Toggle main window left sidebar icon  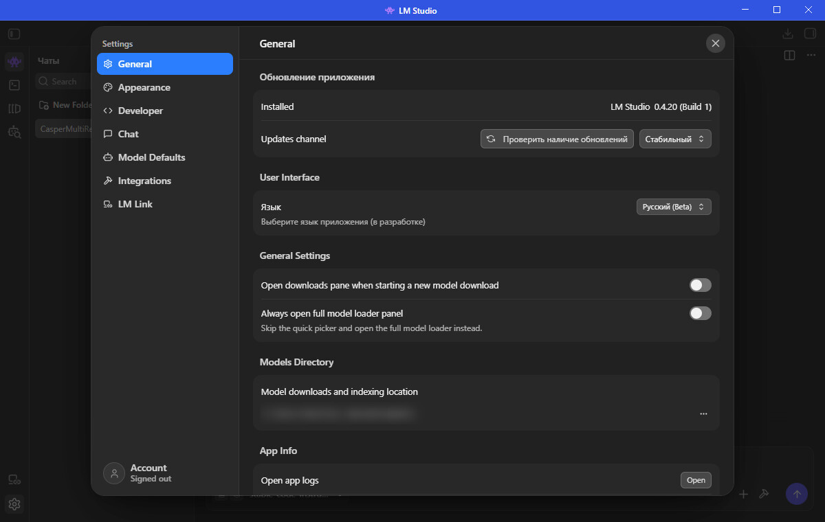(14, 34)
